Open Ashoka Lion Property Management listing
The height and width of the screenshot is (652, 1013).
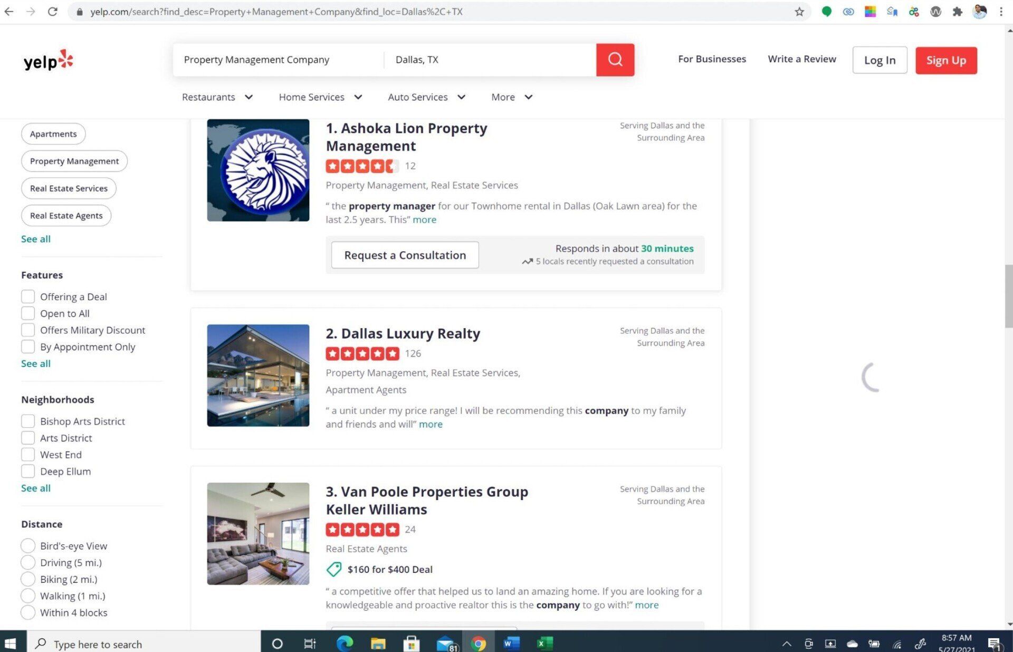tap(406, 137)
